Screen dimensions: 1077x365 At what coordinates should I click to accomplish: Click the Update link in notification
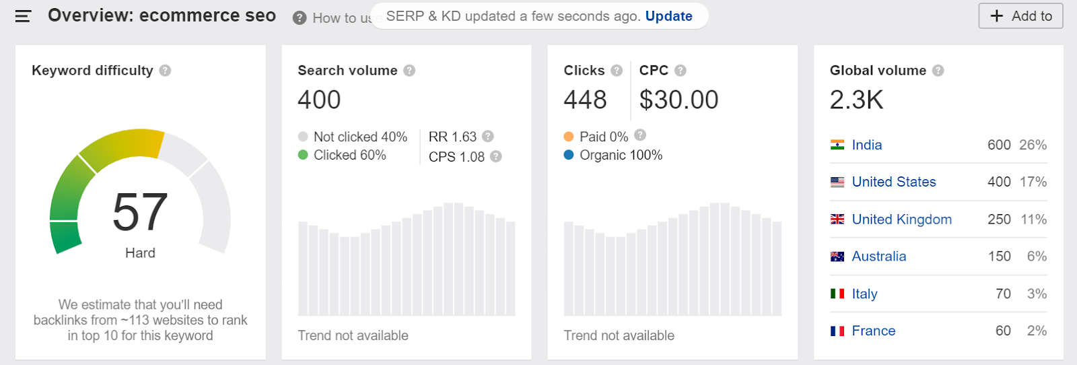[x=668, y=16]
